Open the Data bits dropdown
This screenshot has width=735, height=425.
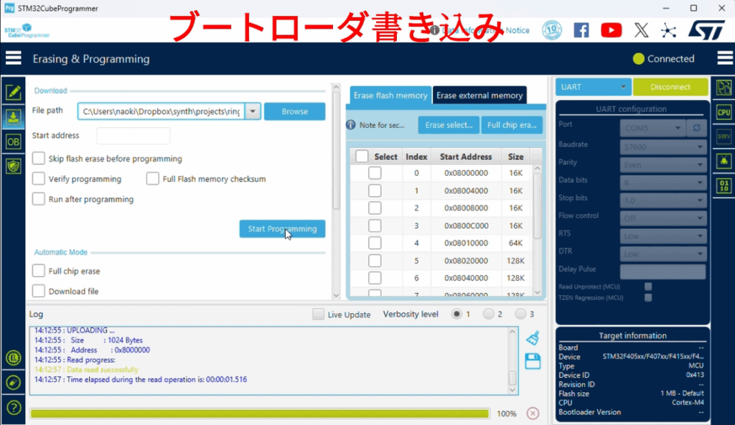click(x=663, y=182)
